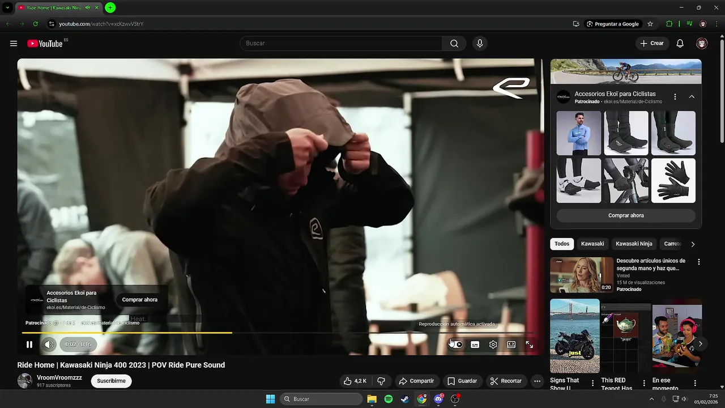Share the video via Compartir
Viewport: 725px width, 408px height.
(416, 381)
